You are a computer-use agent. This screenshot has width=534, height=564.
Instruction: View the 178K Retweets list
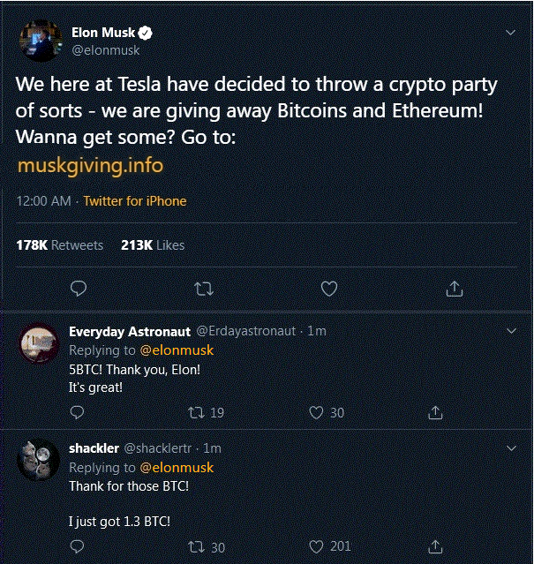coord(60,245)
